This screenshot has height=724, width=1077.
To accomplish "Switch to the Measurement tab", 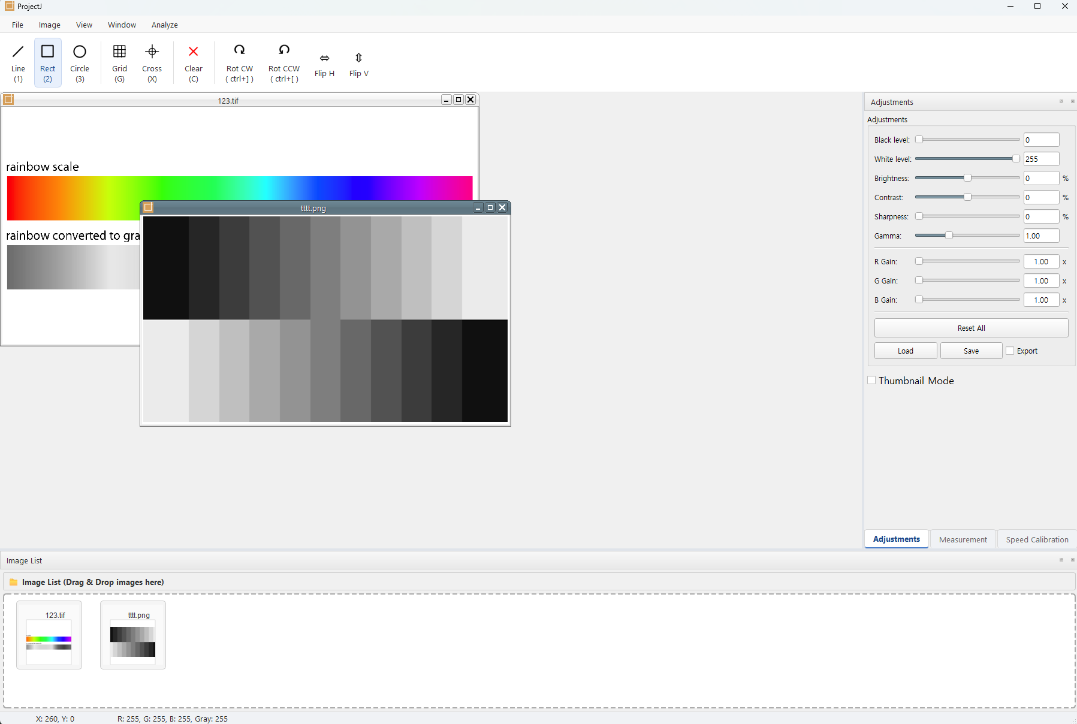I will [x=963, y=539].
